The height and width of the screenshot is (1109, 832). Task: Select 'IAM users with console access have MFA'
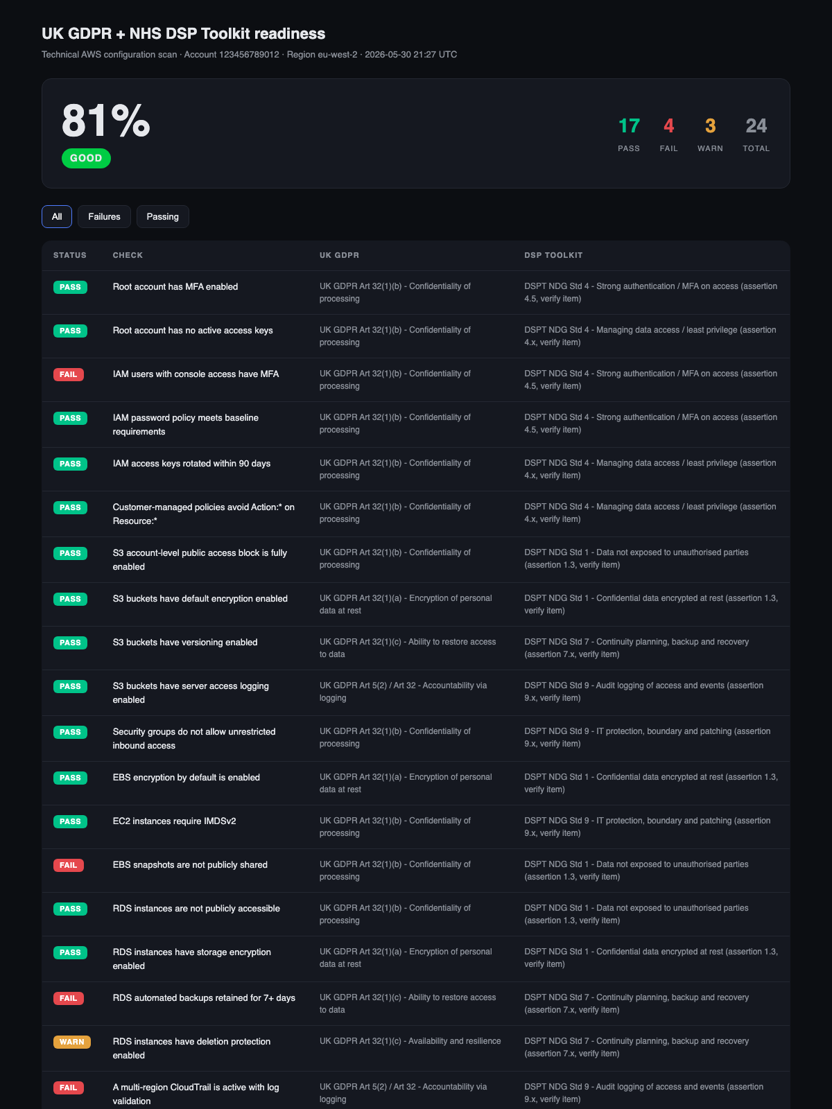coord(196,374)
